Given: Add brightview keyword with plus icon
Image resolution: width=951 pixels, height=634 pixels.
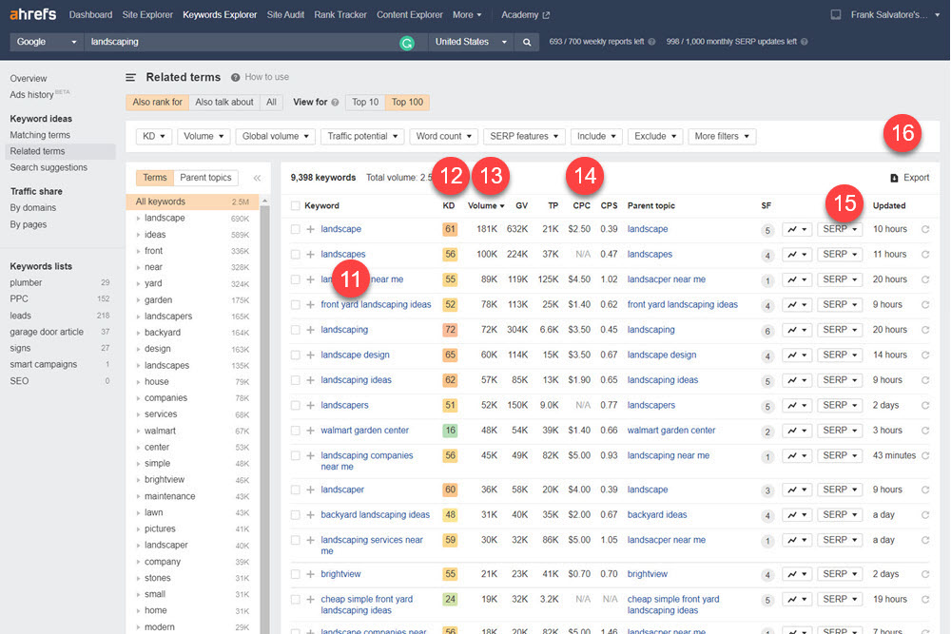Looking at the screenshot, I should tap(311, 574).
